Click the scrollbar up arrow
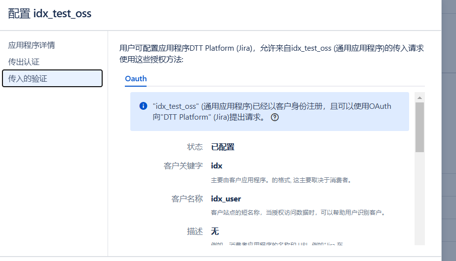The width and height of the screenshot is (456, 261). [419, 98]
